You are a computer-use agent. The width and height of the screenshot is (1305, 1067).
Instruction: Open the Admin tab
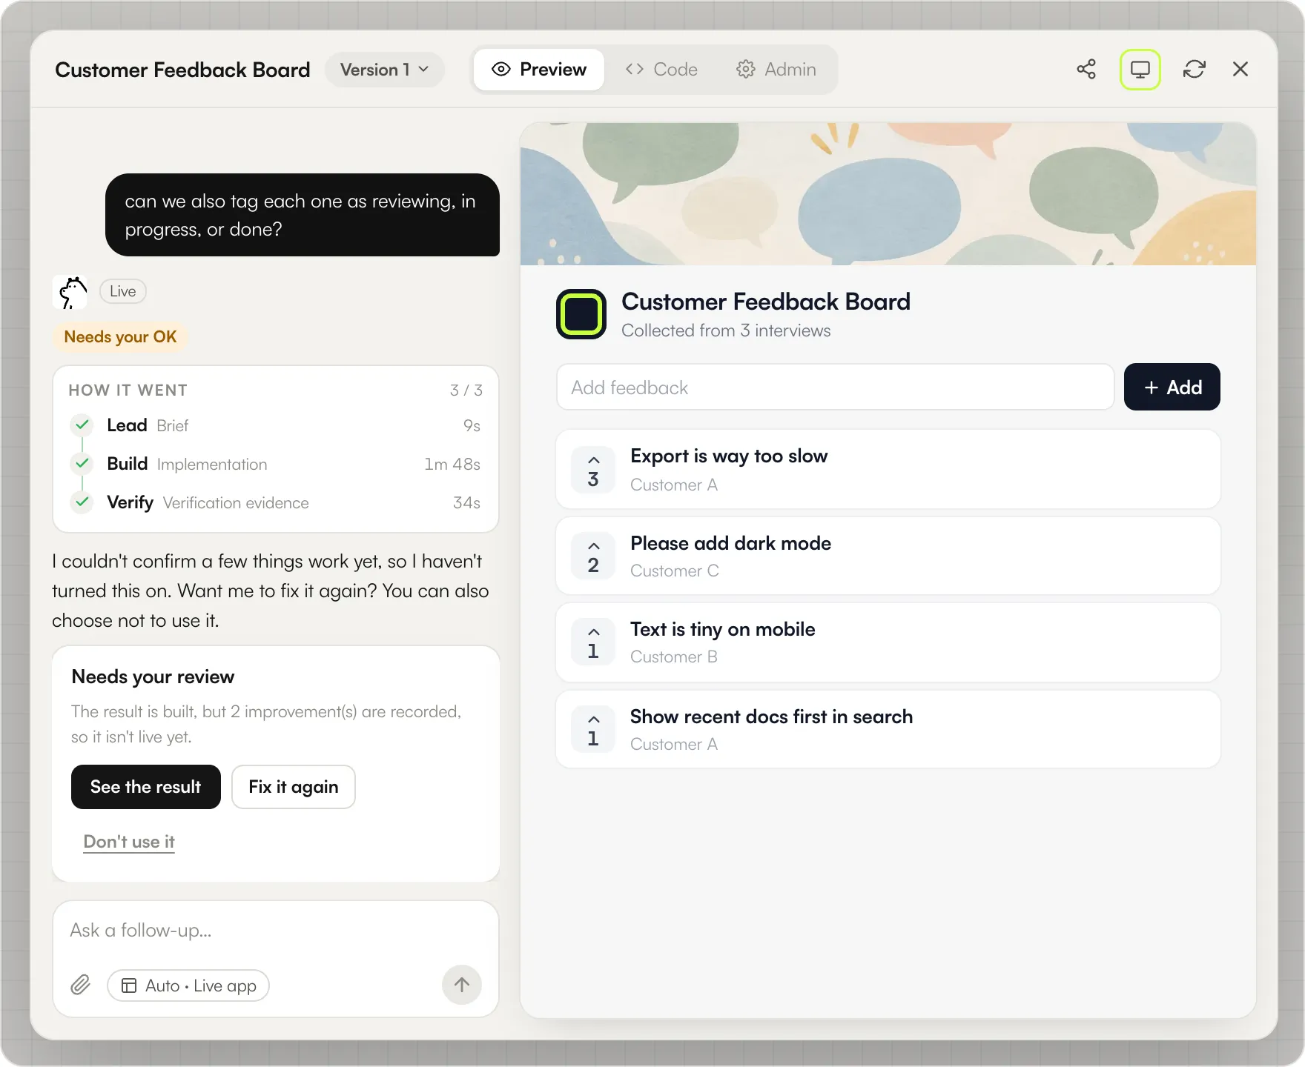[776, 70]
